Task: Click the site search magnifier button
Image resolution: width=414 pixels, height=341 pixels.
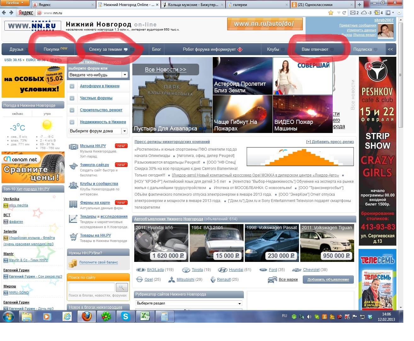Action: click(x=122, y=287)
